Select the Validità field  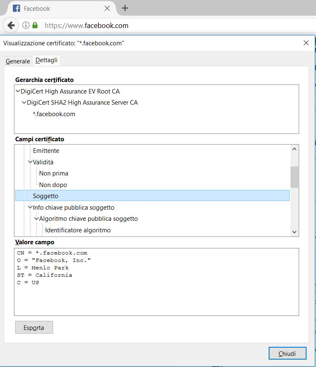pos(43,162)
